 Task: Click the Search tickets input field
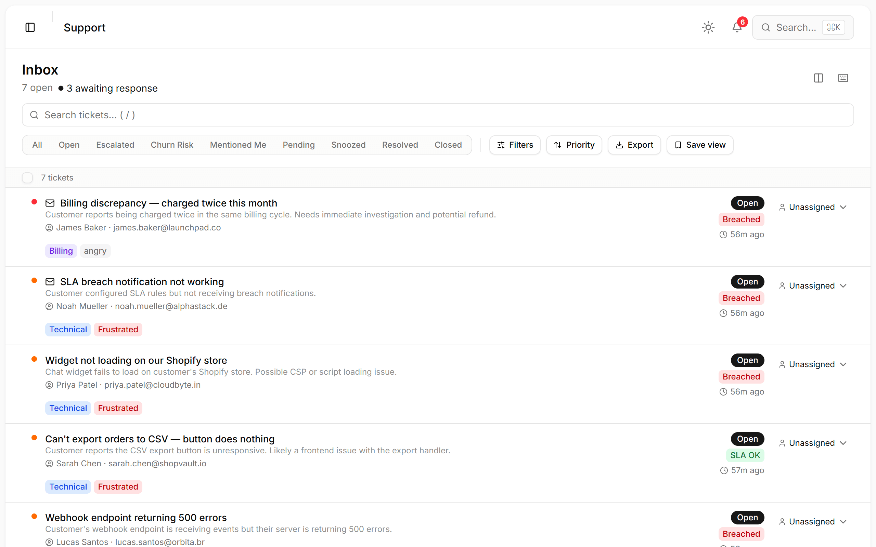pyautogui.click(x=217, y=115)
